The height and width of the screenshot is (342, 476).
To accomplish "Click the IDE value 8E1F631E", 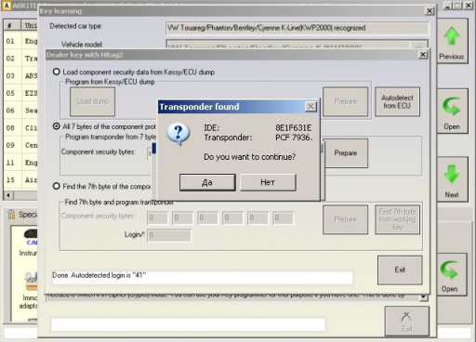I will 293,128.
